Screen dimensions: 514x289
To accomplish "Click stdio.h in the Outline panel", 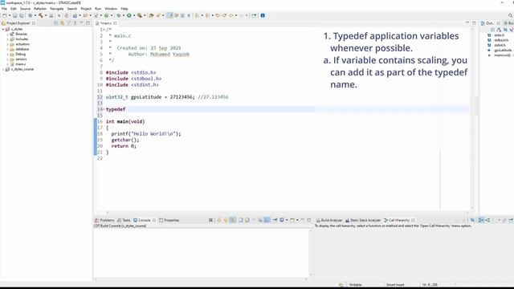I will pos(500,35).
